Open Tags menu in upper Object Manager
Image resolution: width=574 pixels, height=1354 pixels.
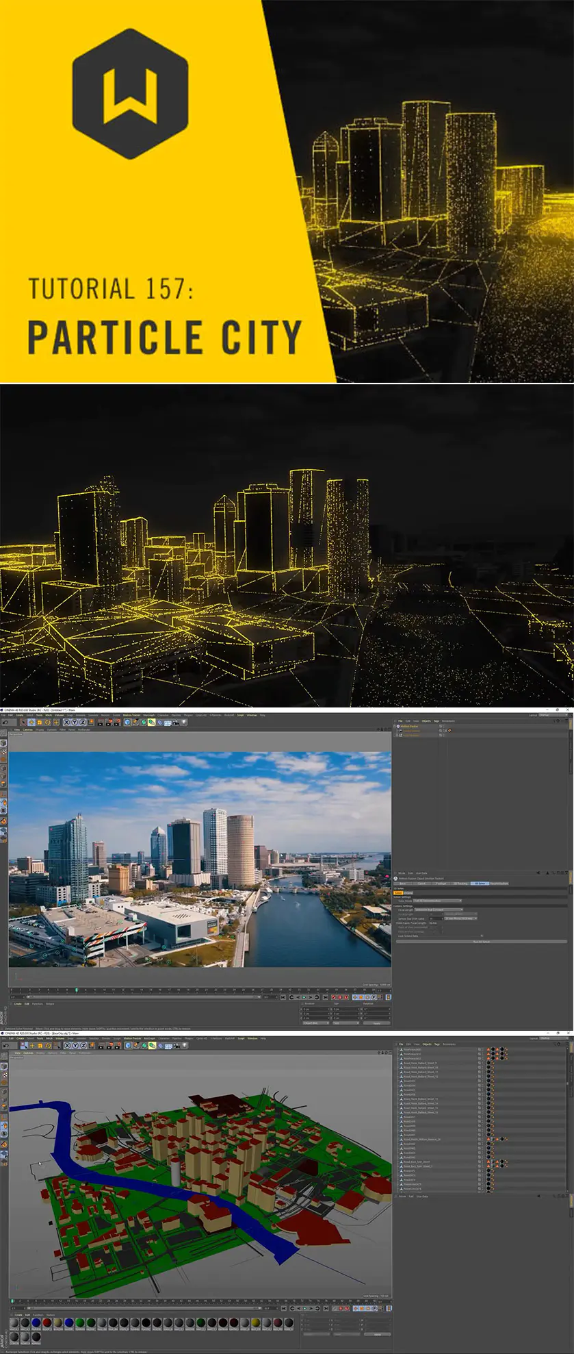click(436, 720)
